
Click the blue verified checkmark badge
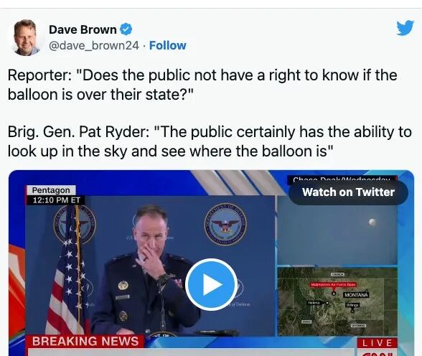126,29
